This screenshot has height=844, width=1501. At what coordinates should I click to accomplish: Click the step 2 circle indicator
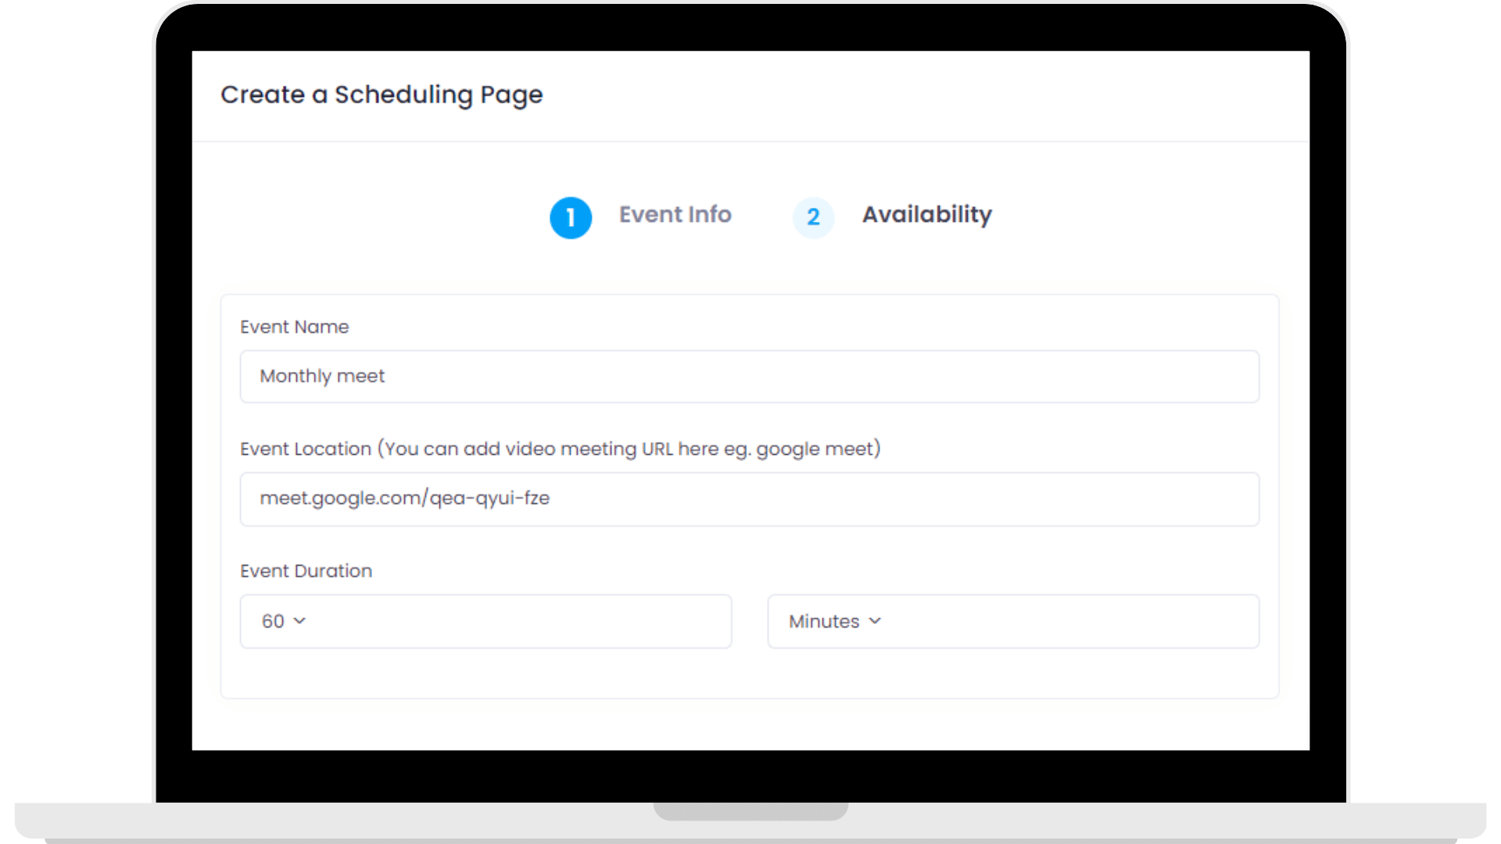[813, 217]
